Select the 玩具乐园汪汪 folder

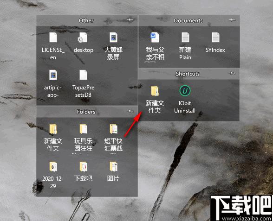[x=84, y=129]
